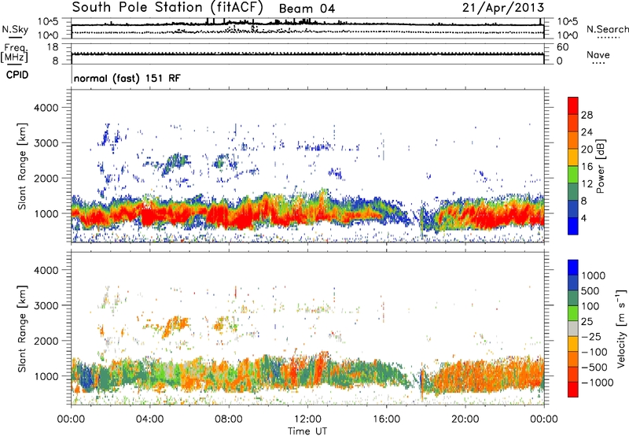Click the "Beam 04" label
629x436 pixels.
[307, 9]
